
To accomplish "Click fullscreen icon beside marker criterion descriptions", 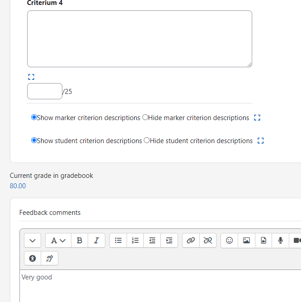I will 257,117.
